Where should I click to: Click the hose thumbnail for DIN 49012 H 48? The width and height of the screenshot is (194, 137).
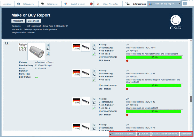click(x=86, y=127)
